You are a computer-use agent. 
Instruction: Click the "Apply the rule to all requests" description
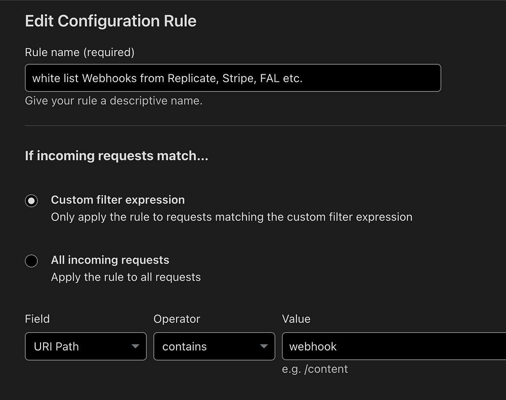coord(126,277)
